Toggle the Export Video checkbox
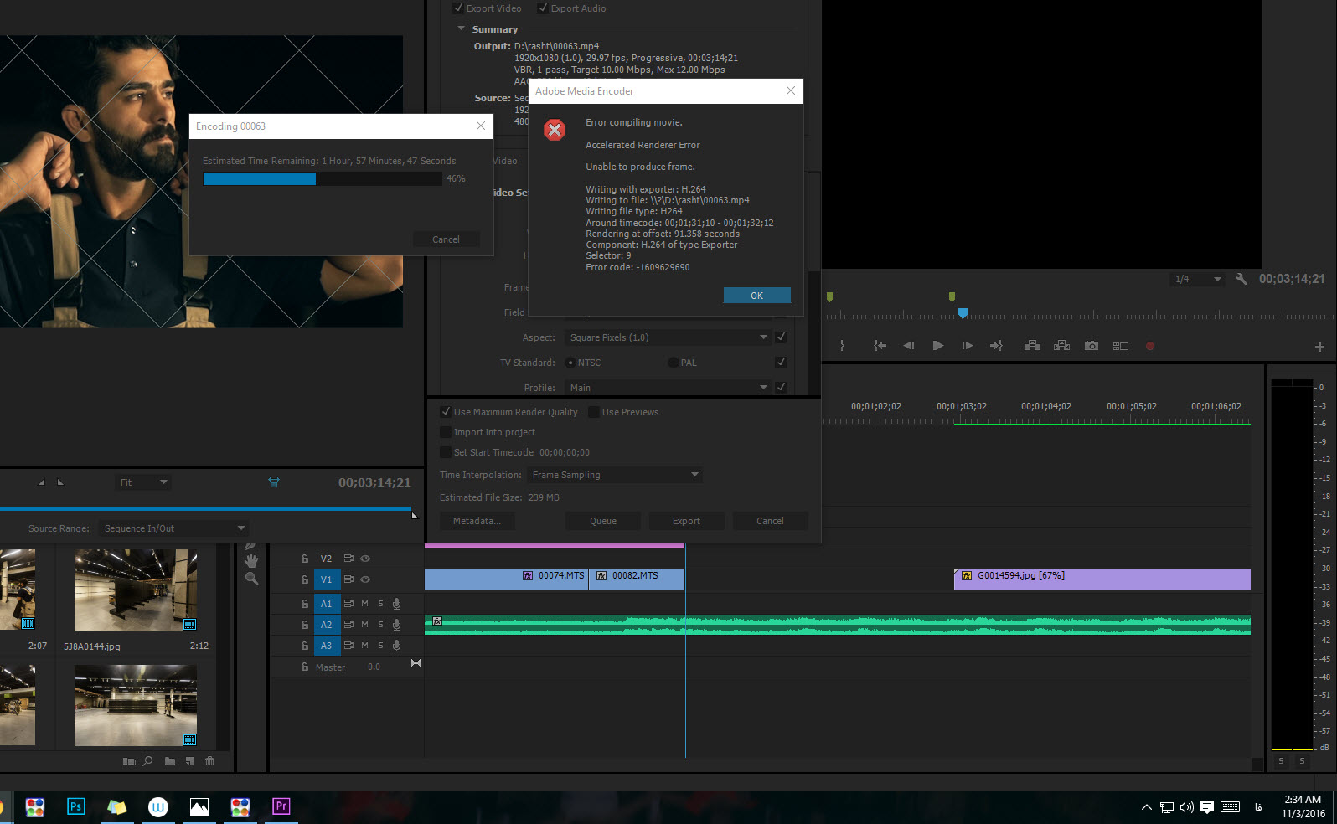Screen dimensions: 1337x824 458,8
